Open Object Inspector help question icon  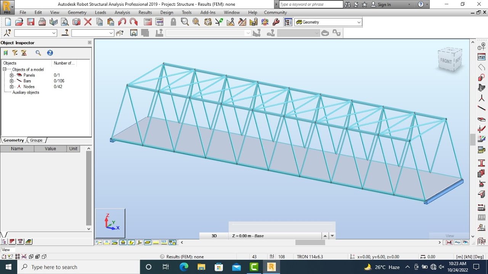pyautogui.click(x=50, y=53)
